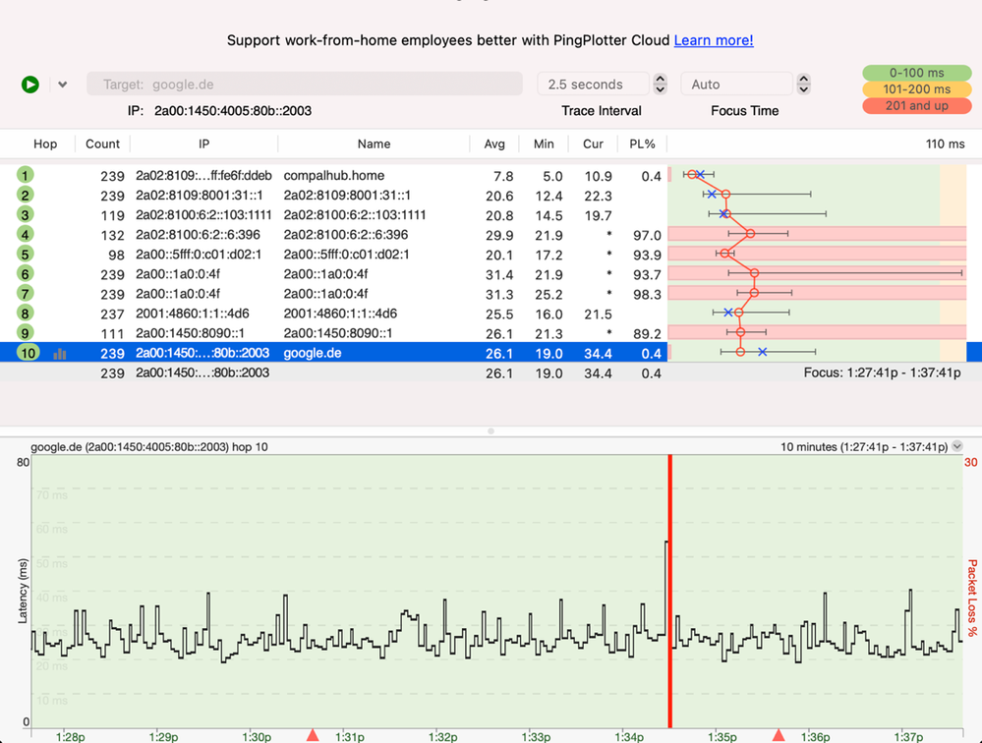This screenshot has height=743, width=982.
Task: Open the dropdown arrow beside play button
Action: coord(63,85)
